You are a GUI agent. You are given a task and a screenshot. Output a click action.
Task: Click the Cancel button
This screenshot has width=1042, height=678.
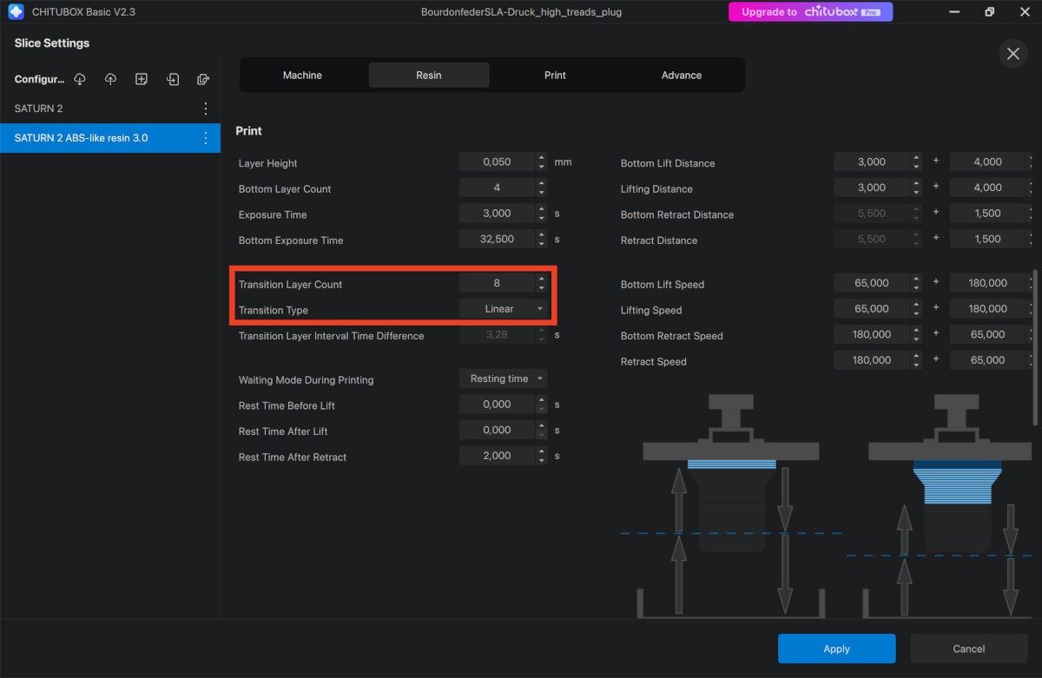coord(969,648)
